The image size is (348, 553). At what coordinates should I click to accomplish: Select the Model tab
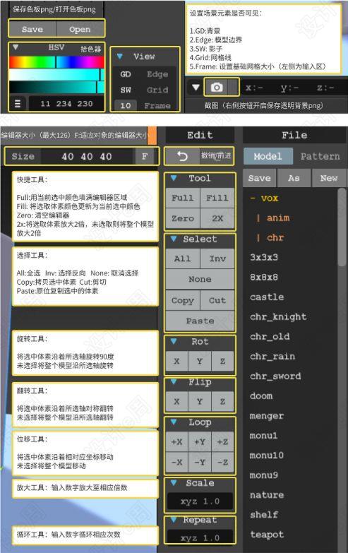[268, 156]
